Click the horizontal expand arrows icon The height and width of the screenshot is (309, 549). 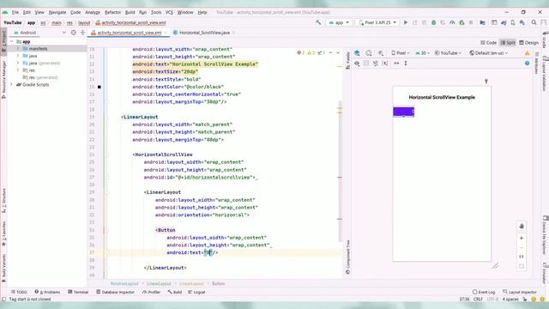tap(396, 64)
